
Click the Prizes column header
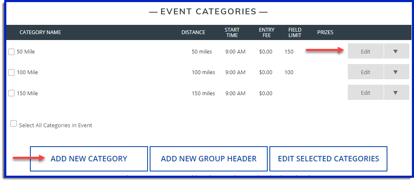(x=325, y=32)
